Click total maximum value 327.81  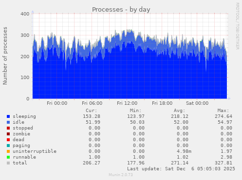(223, 163)
